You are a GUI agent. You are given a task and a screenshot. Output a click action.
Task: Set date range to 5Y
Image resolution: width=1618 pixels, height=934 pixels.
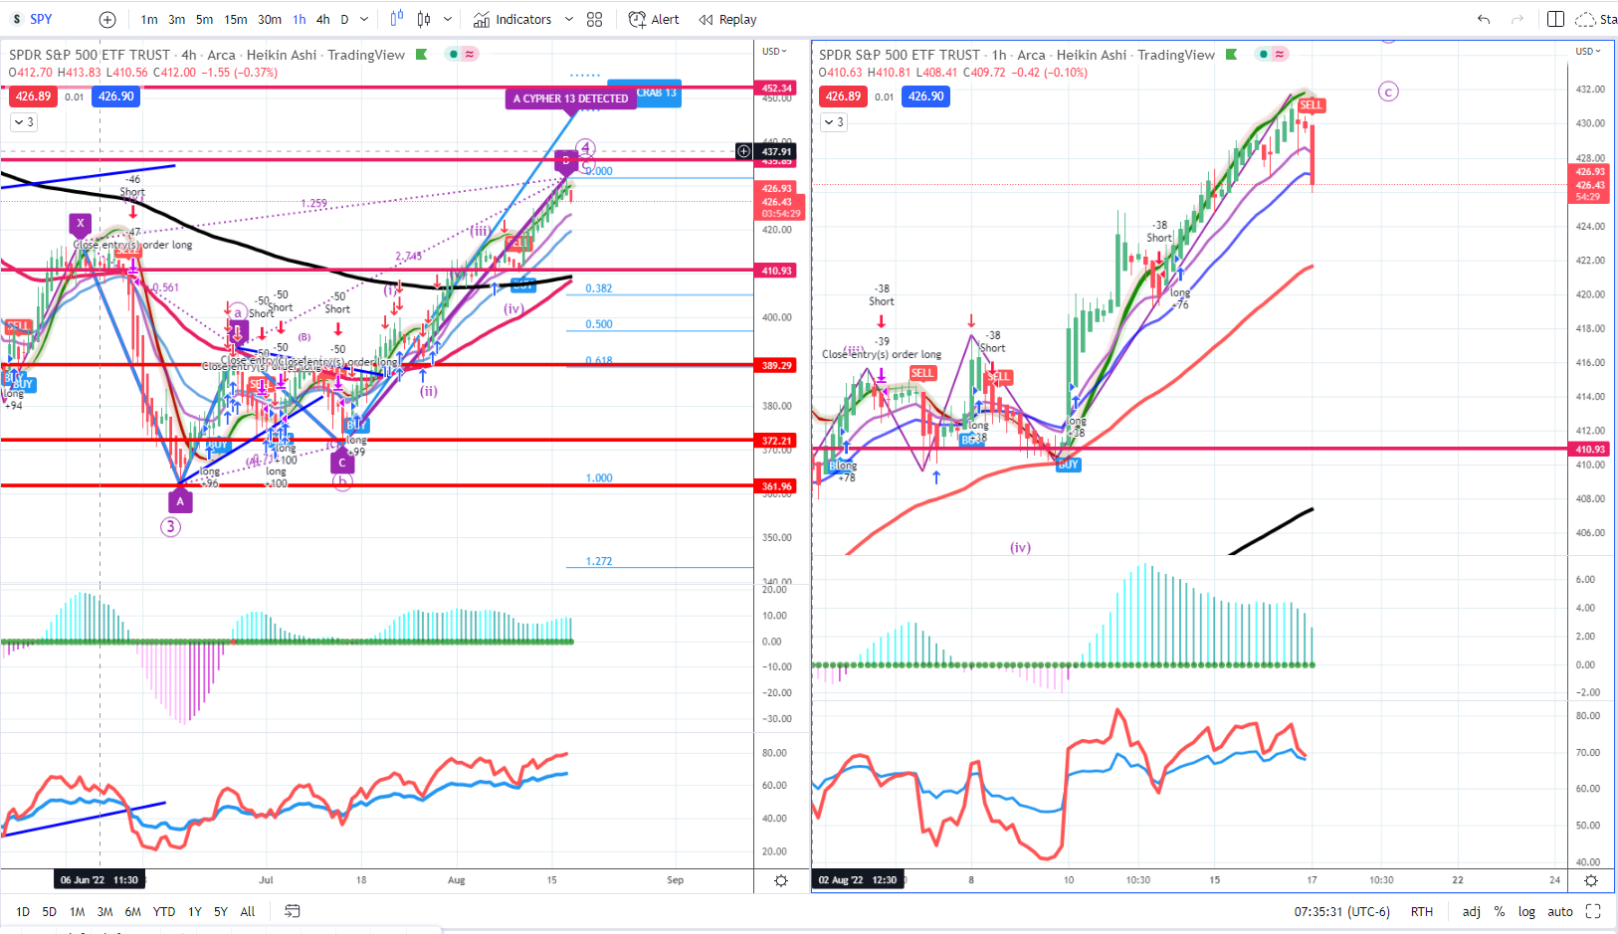coord(221,911)
